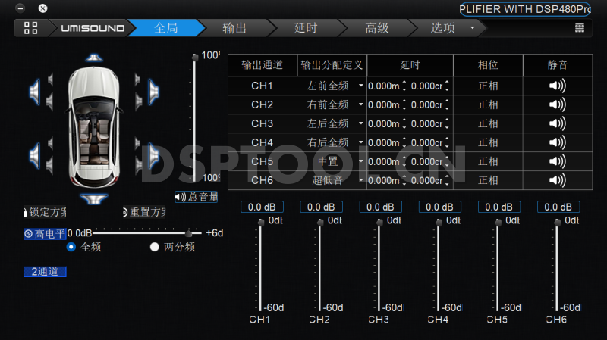Select the 全频 full-range radio button
Screen dimensions: 607x340
[x=71, y=247]
